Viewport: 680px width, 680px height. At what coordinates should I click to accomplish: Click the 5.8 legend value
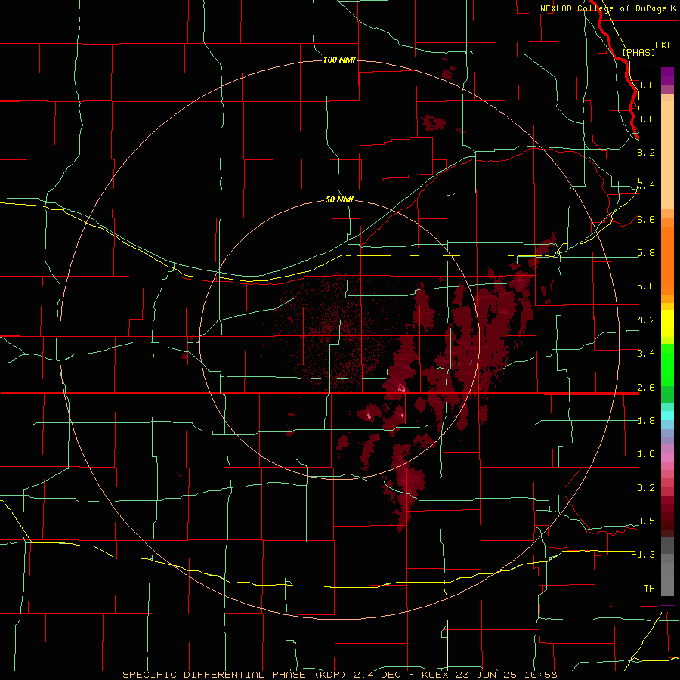[646, 253]
